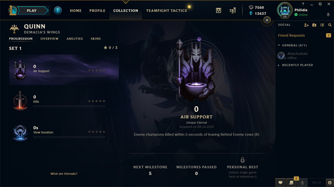The height and width of the screenshot is (187, 334).
Task: Open the What are Eternals link
Action: coord(64,174)
